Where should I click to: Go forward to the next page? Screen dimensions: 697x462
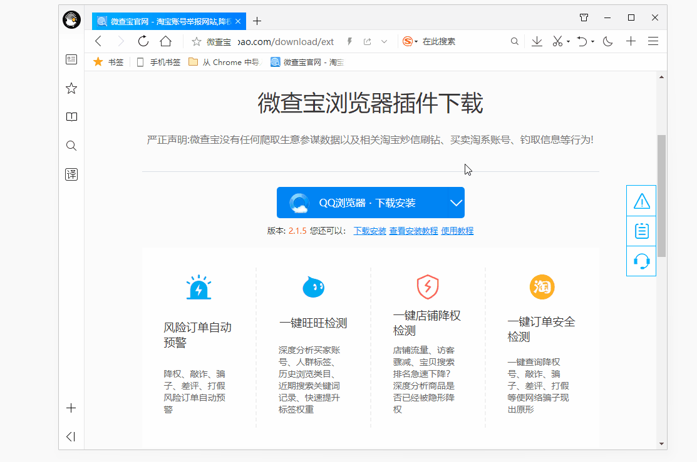(120, 41)
